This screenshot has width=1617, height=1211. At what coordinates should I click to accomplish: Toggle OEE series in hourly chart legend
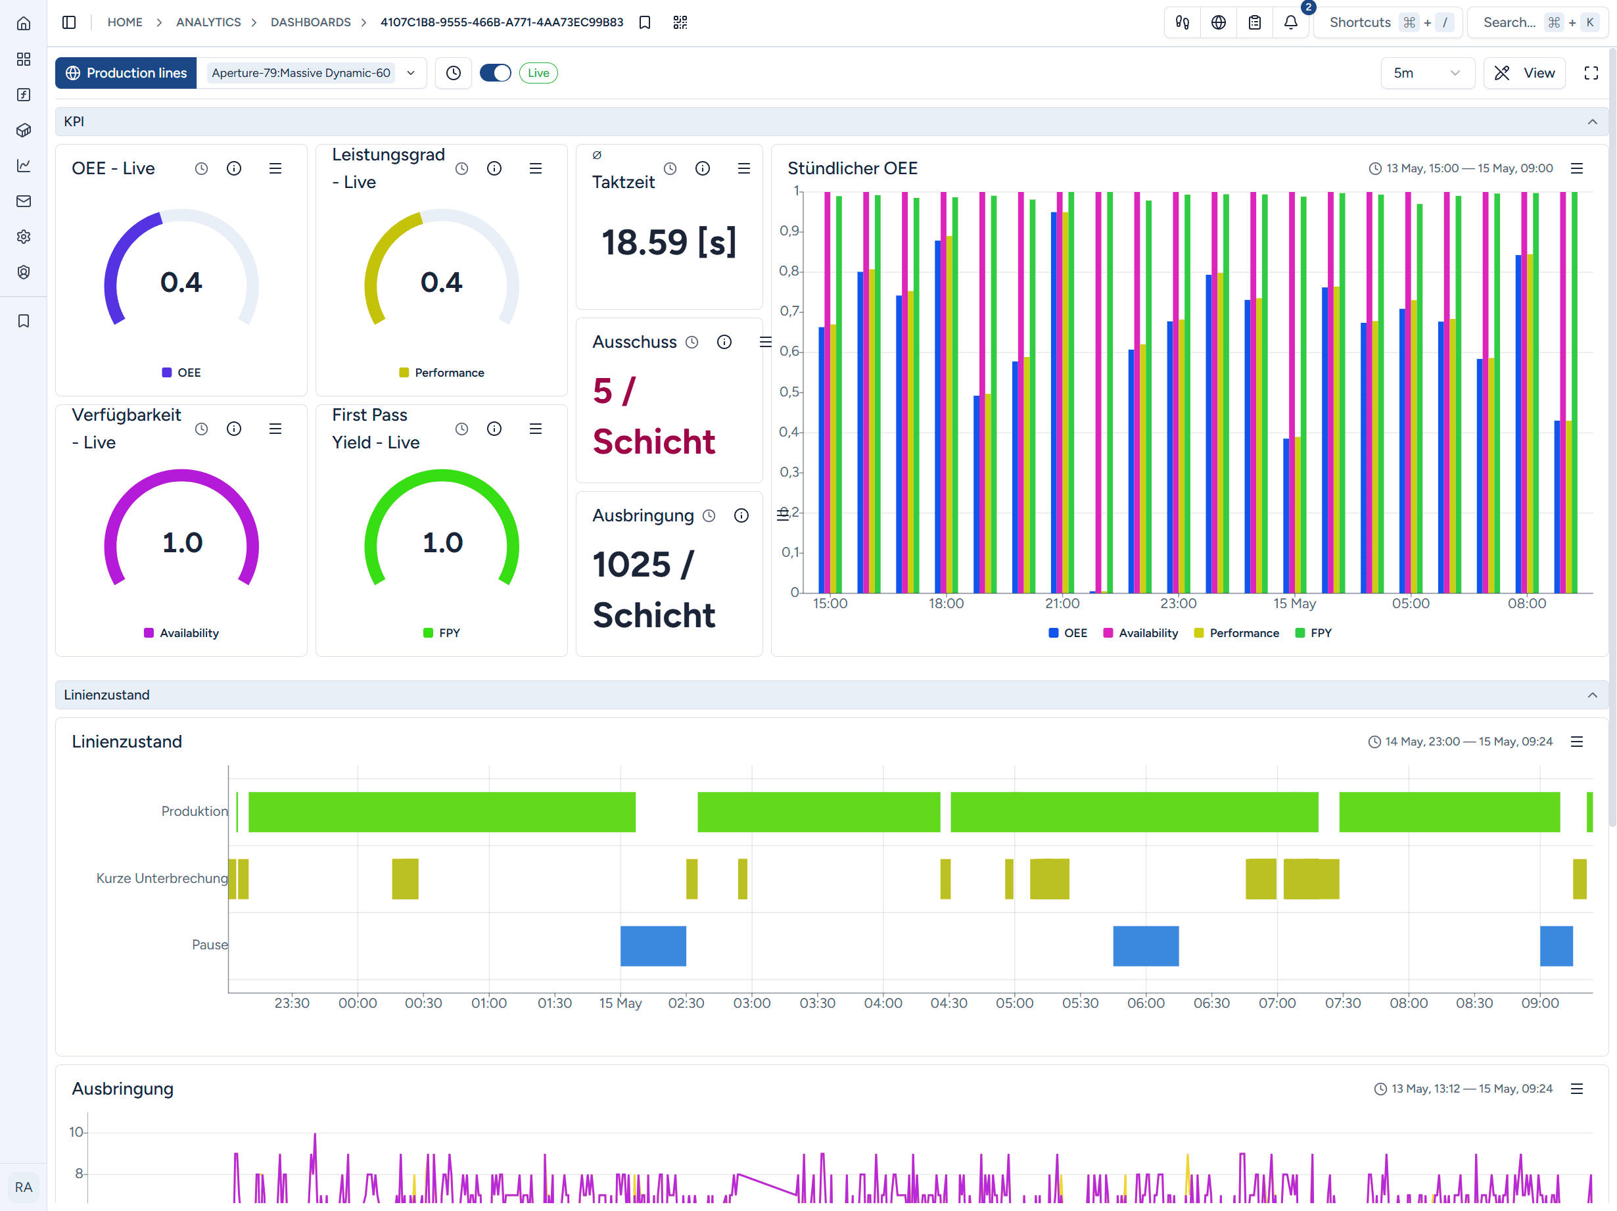(x=1067, y=633)
